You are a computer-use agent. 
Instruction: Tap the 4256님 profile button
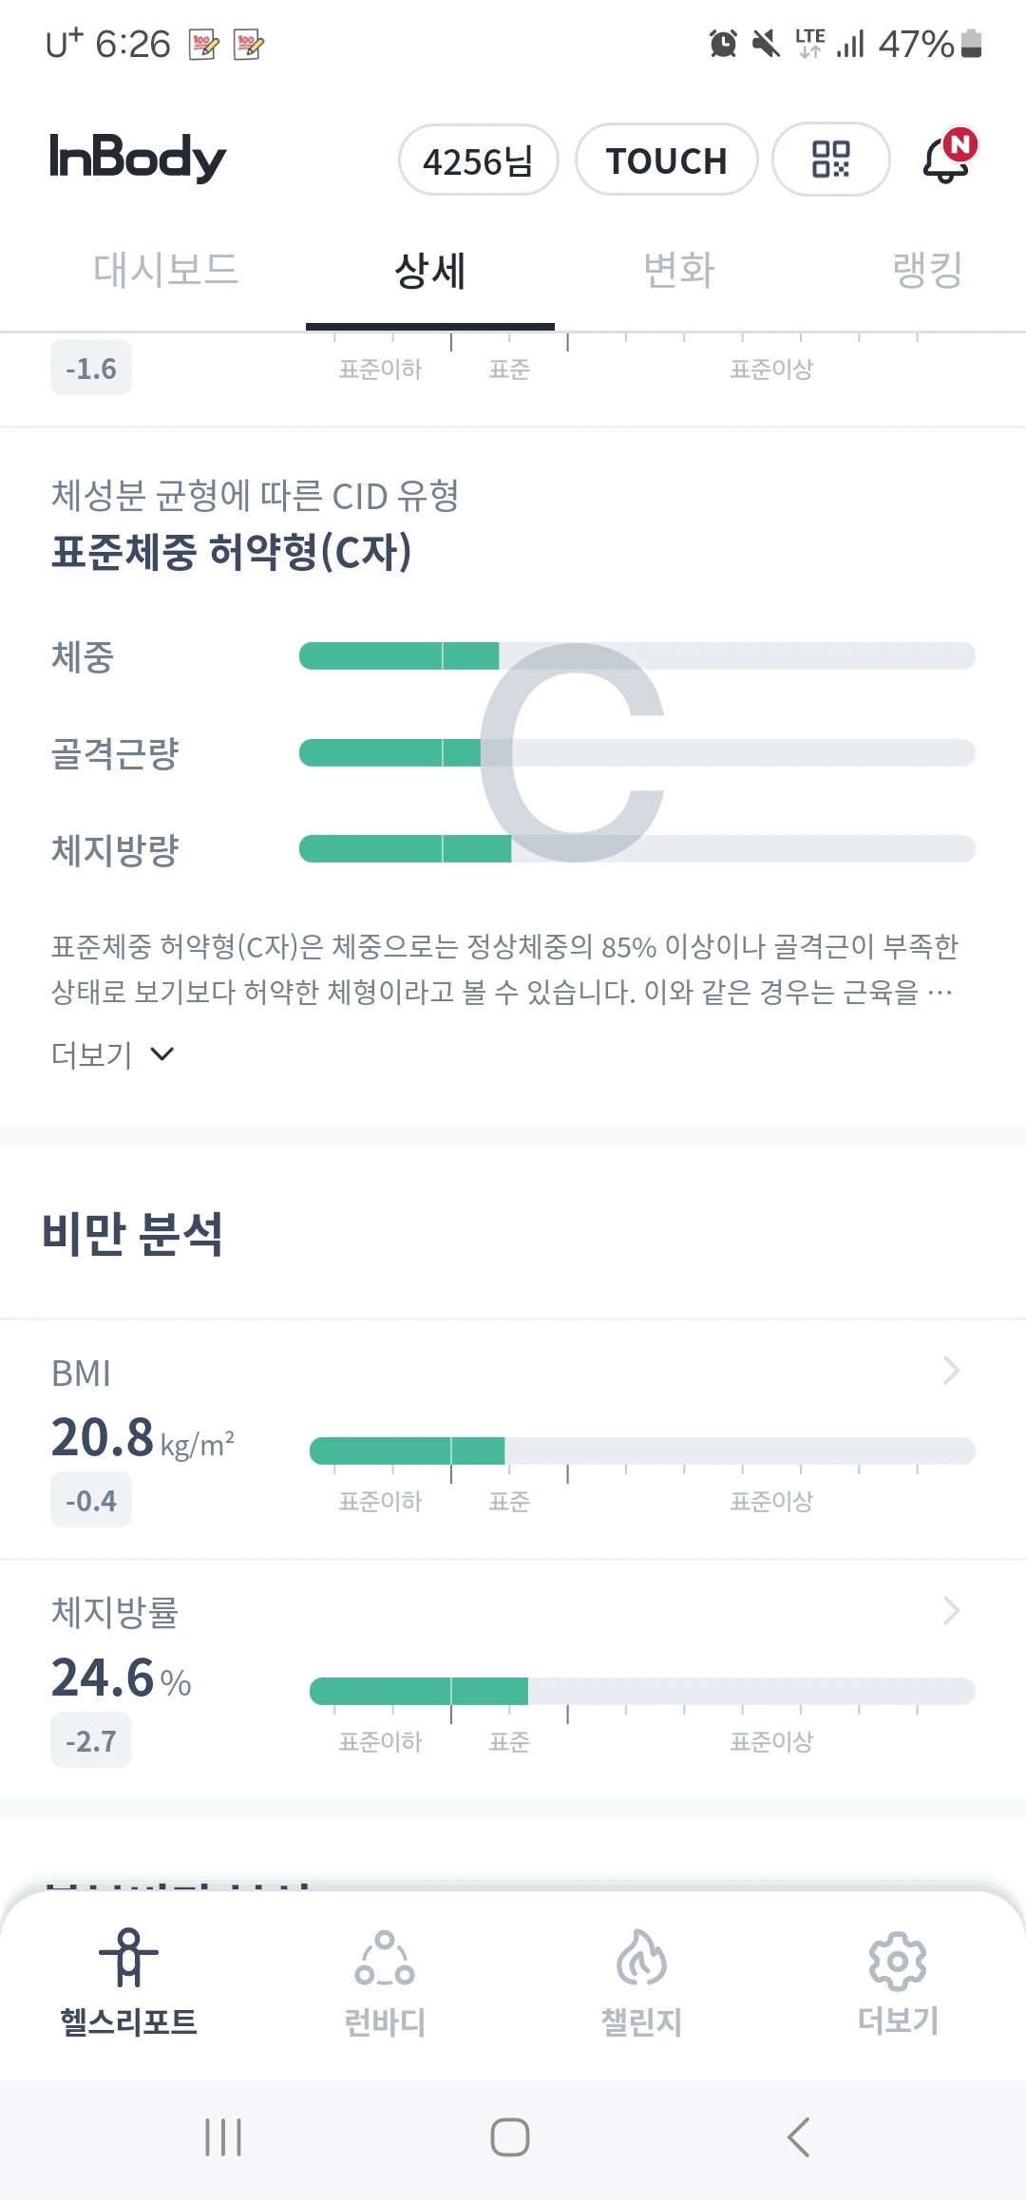tap(478, 161)
